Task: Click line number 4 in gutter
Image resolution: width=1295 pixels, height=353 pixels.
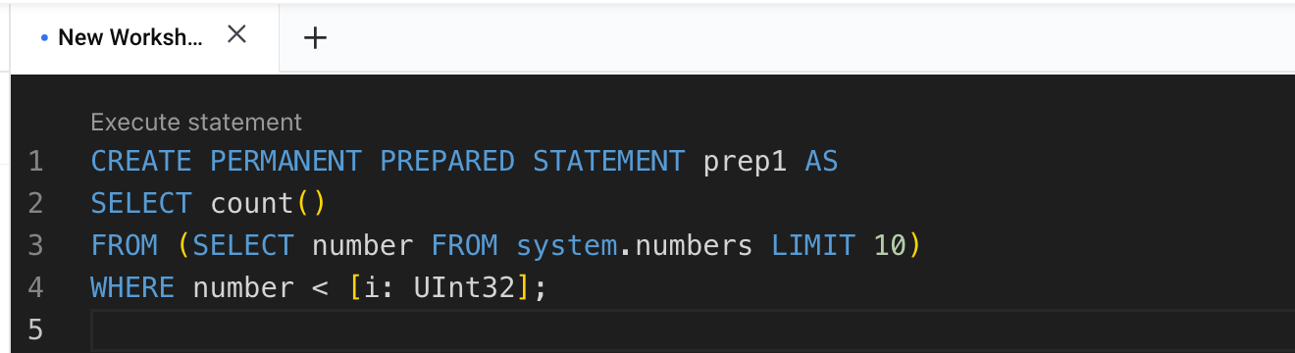Action: (x=35, y=287)
